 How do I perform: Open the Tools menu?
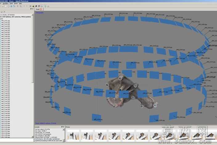click(11, 3)
